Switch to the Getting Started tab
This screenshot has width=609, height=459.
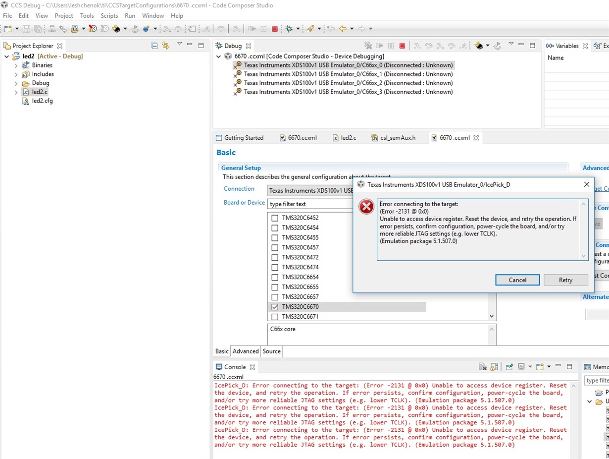(240, 138)
